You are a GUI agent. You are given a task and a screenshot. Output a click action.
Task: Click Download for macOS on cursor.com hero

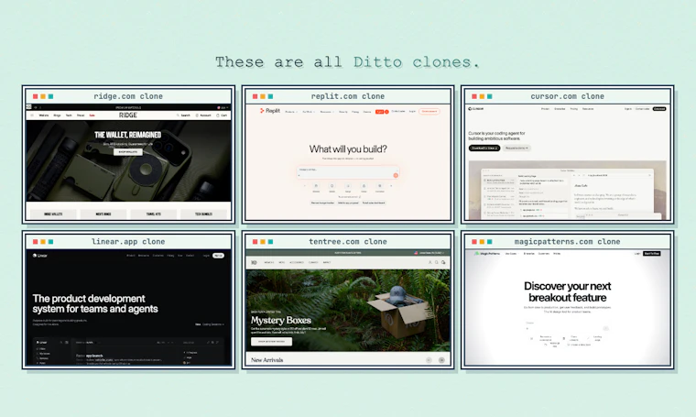coord(484,148)
